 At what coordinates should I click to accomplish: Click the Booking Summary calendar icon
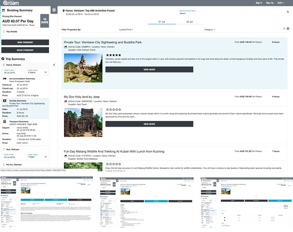point(4,10)
